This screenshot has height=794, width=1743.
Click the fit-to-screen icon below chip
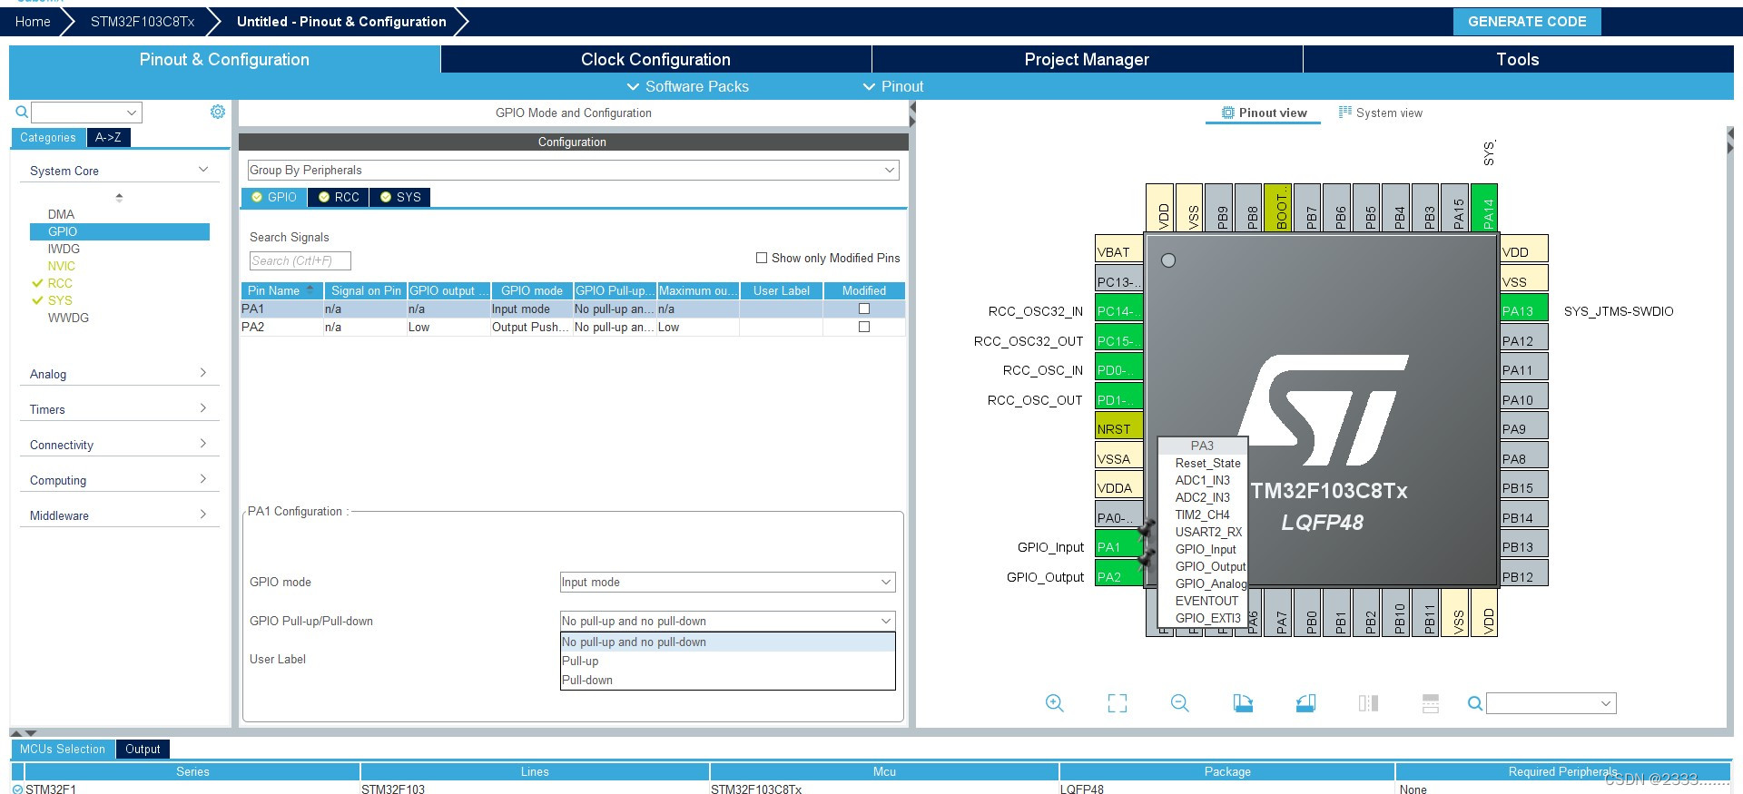coord(1118,703)
